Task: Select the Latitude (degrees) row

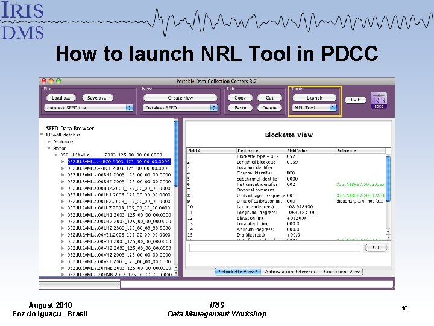Action: 286,207
